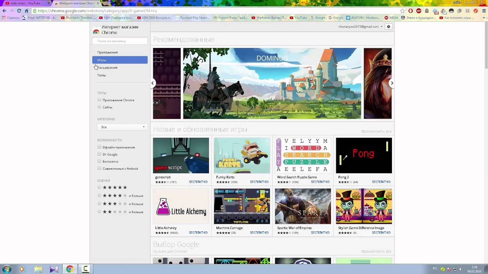Open the red round extension before menu

(x=475, y=11)
